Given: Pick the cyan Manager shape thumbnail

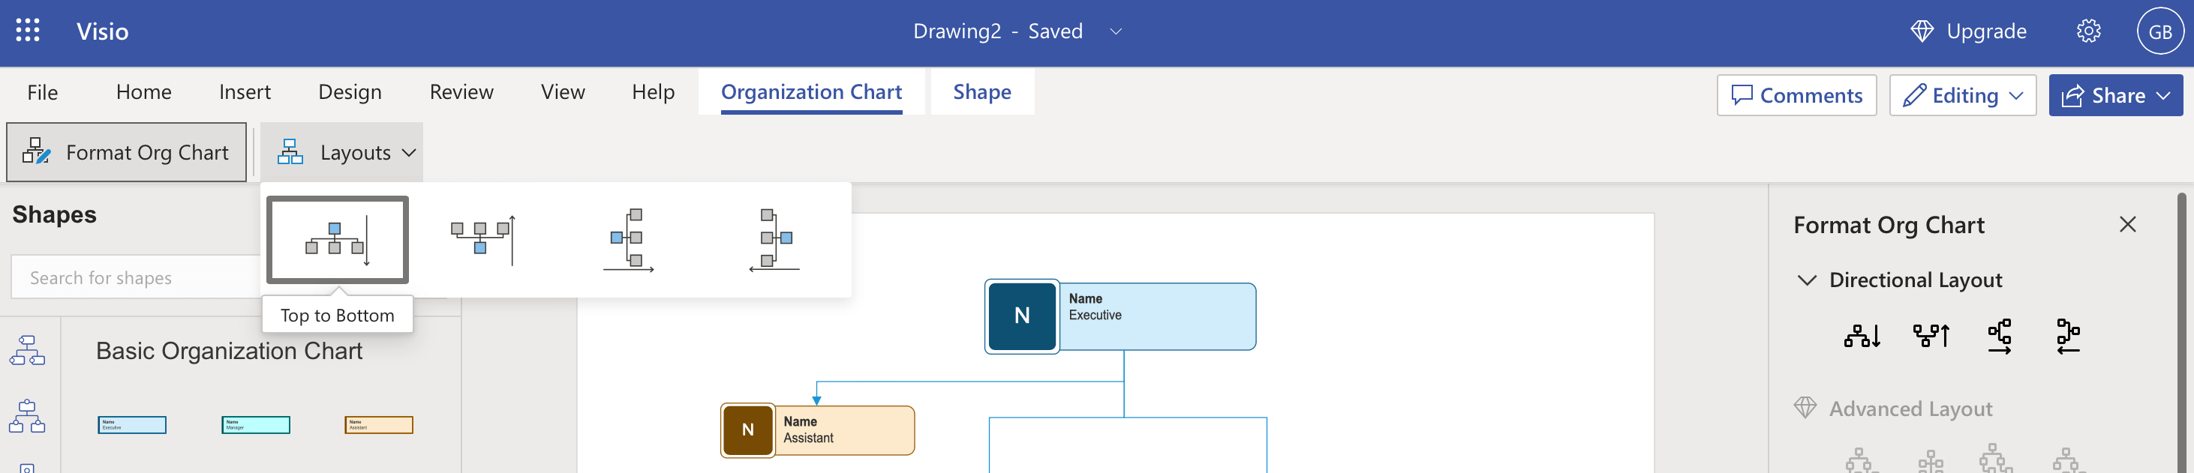Looking at the screenshot, I should coord(256,424).
